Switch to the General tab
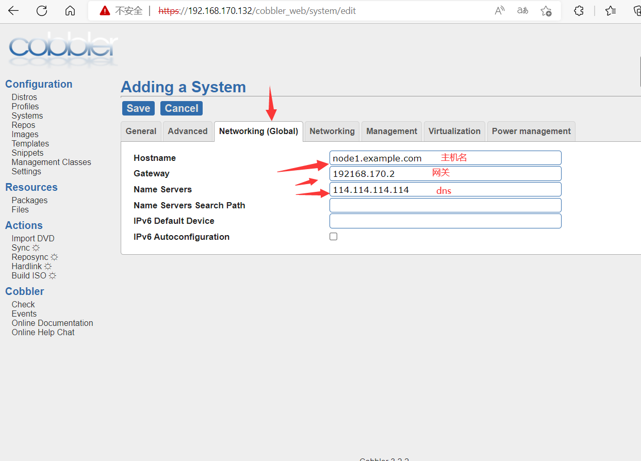The width and height of the screenshot is (641, 461). 141,131
